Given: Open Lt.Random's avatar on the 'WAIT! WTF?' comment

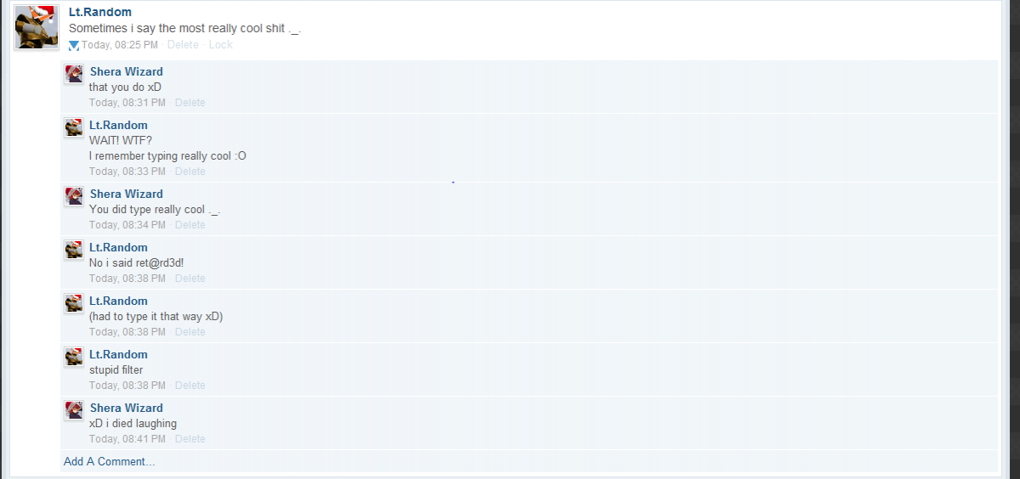Looking at the screenshot, I should coord(74,127).
